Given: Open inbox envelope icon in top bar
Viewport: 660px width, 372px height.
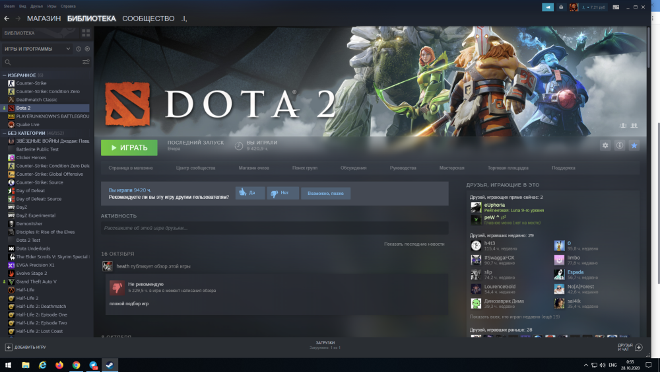Looking at the screenshot, I should (561, 7).
